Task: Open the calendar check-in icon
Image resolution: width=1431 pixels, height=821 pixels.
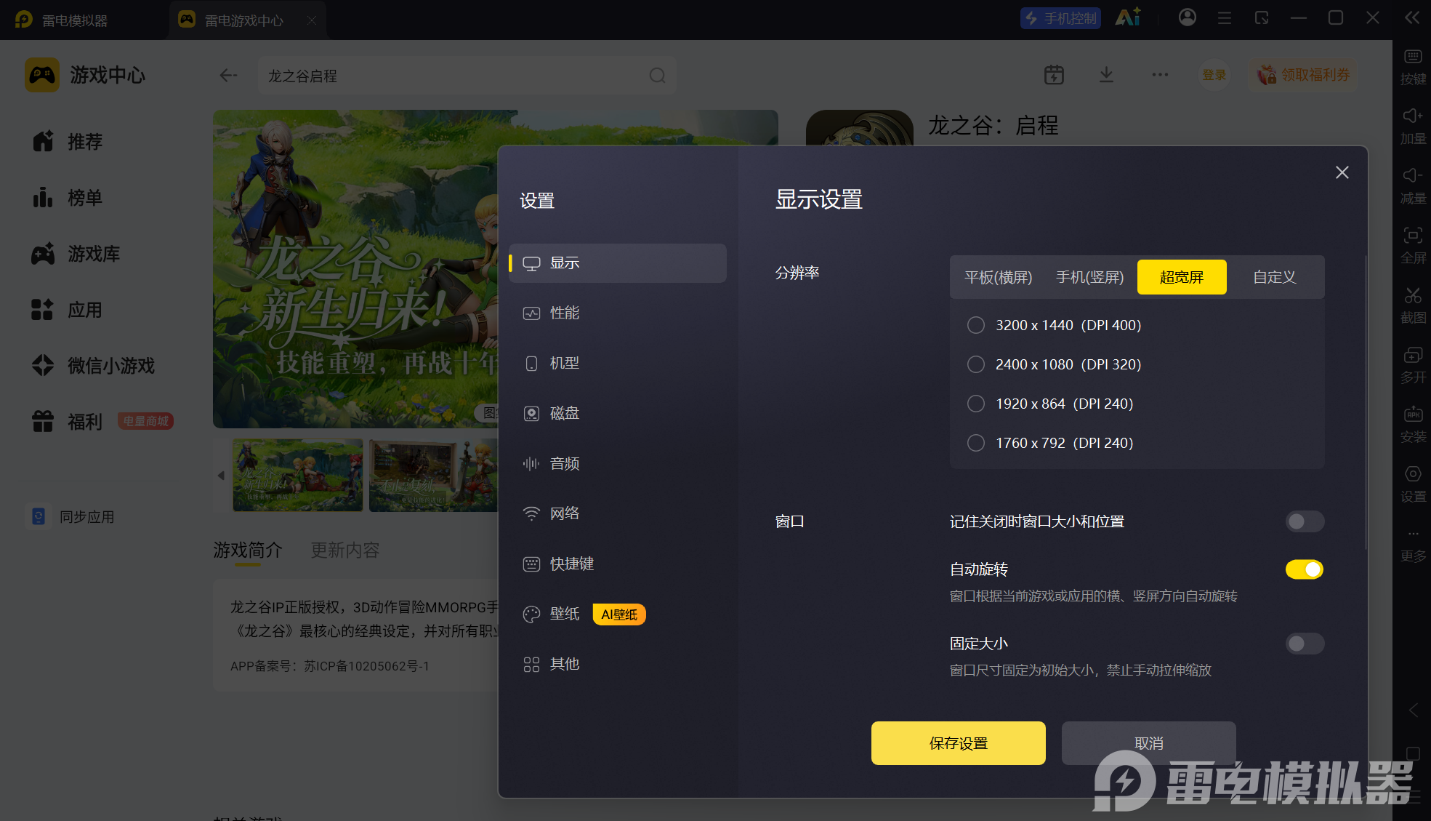Action: pos(1054,75)
